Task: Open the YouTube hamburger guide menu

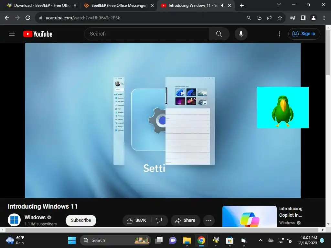Action: pos(12,34)
